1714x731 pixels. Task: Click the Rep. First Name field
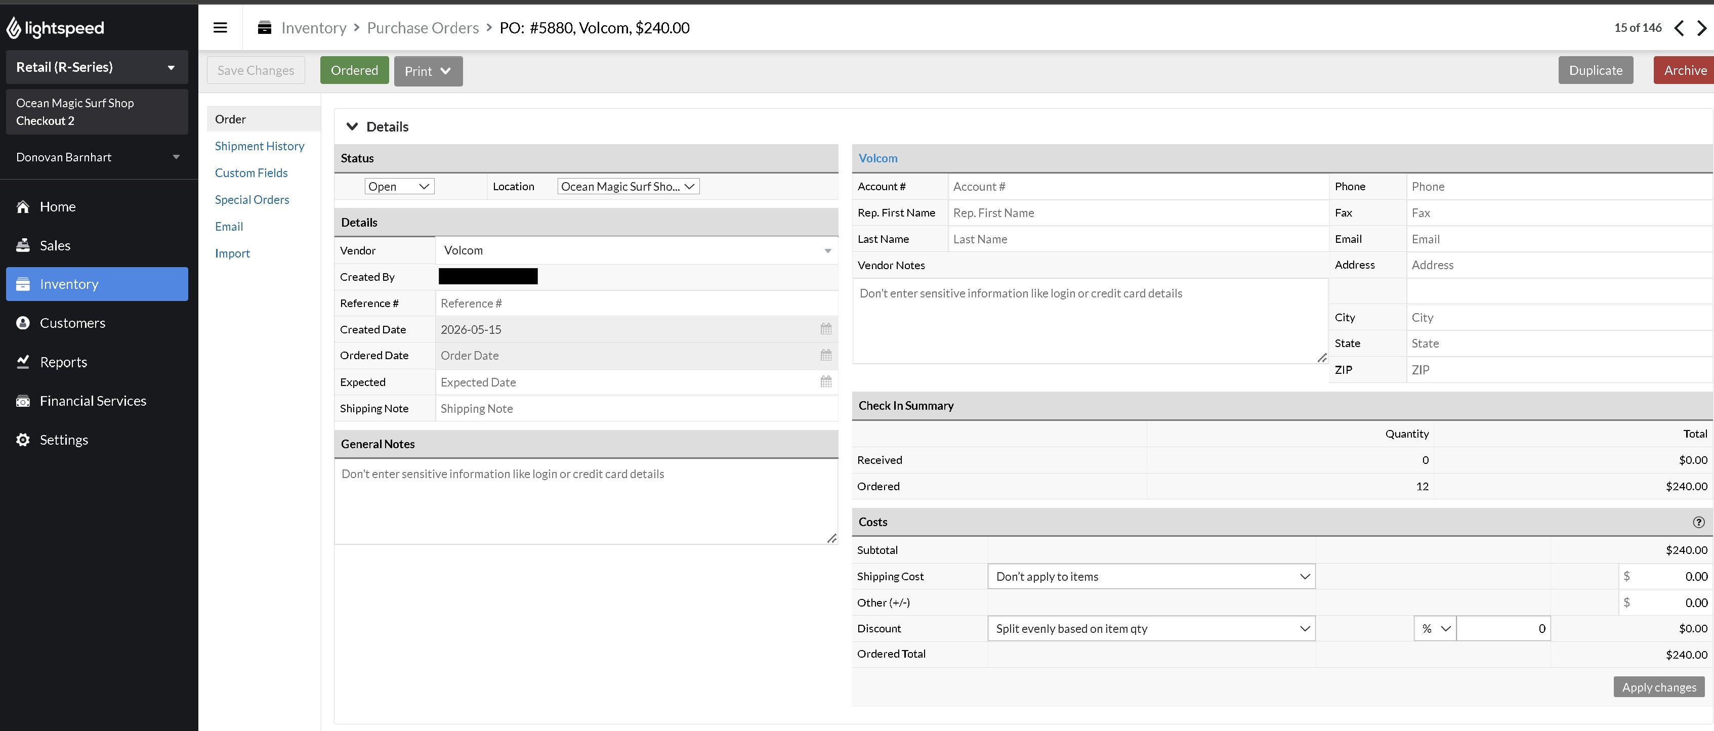pyautogui.click(x=1138, y=213)
